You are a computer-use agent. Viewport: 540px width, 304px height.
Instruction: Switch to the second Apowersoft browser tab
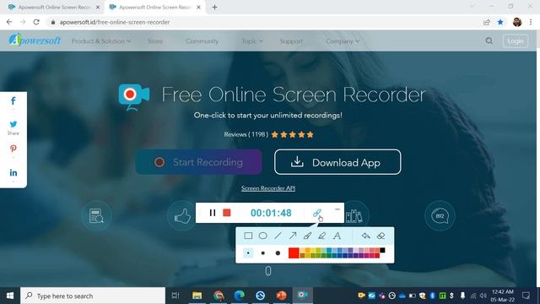pyautogui.click(x=155, y=7)
